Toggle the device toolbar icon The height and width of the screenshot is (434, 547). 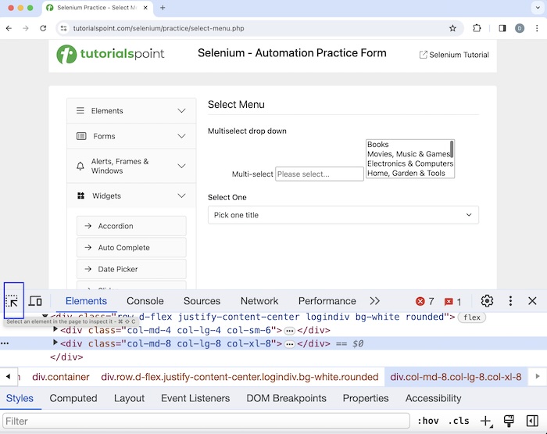pyautogui.click(x=35, y=301)
